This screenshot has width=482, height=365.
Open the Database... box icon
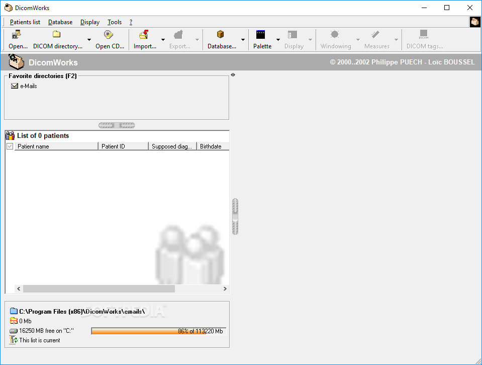[220, 34]
